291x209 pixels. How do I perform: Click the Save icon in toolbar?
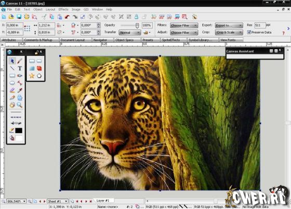[x=19, y=17]
